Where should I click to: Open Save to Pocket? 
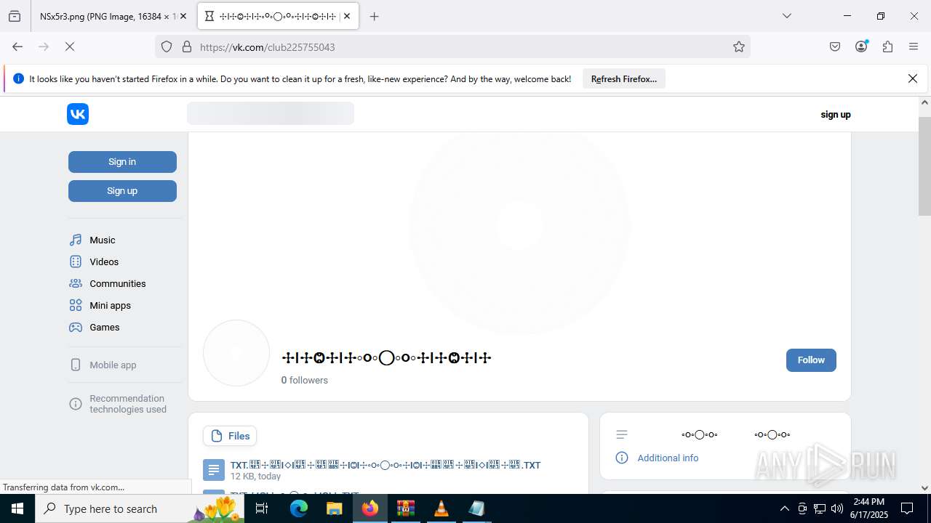pyautogui.click(x=835, y=46)
